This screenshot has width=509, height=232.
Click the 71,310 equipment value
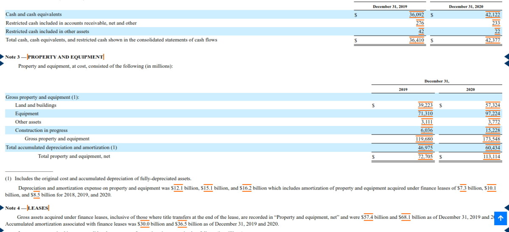(425, 113)
